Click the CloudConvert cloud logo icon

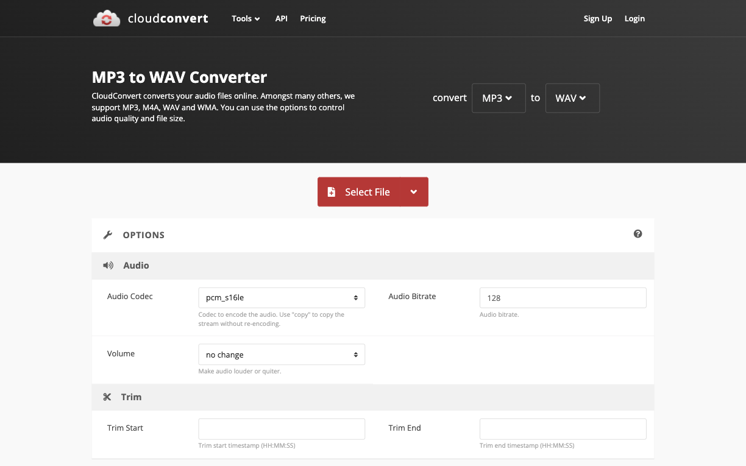[107, 19]
